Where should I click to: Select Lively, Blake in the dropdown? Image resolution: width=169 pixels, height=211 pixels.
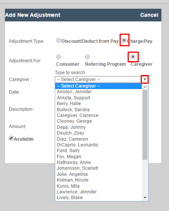pos(98,198)
